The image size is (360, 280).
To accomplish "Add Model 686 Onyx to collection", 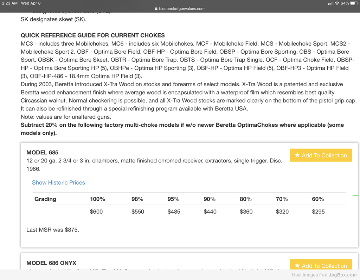I will click(x=321, y=265).
